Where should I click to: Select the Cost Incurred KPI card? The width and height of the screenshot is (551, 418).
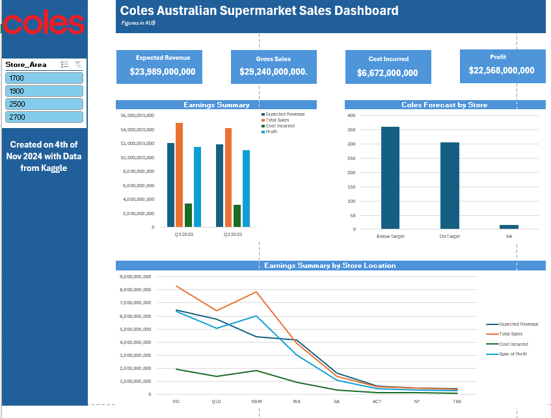pyautogui.click(x=388, y=66)
